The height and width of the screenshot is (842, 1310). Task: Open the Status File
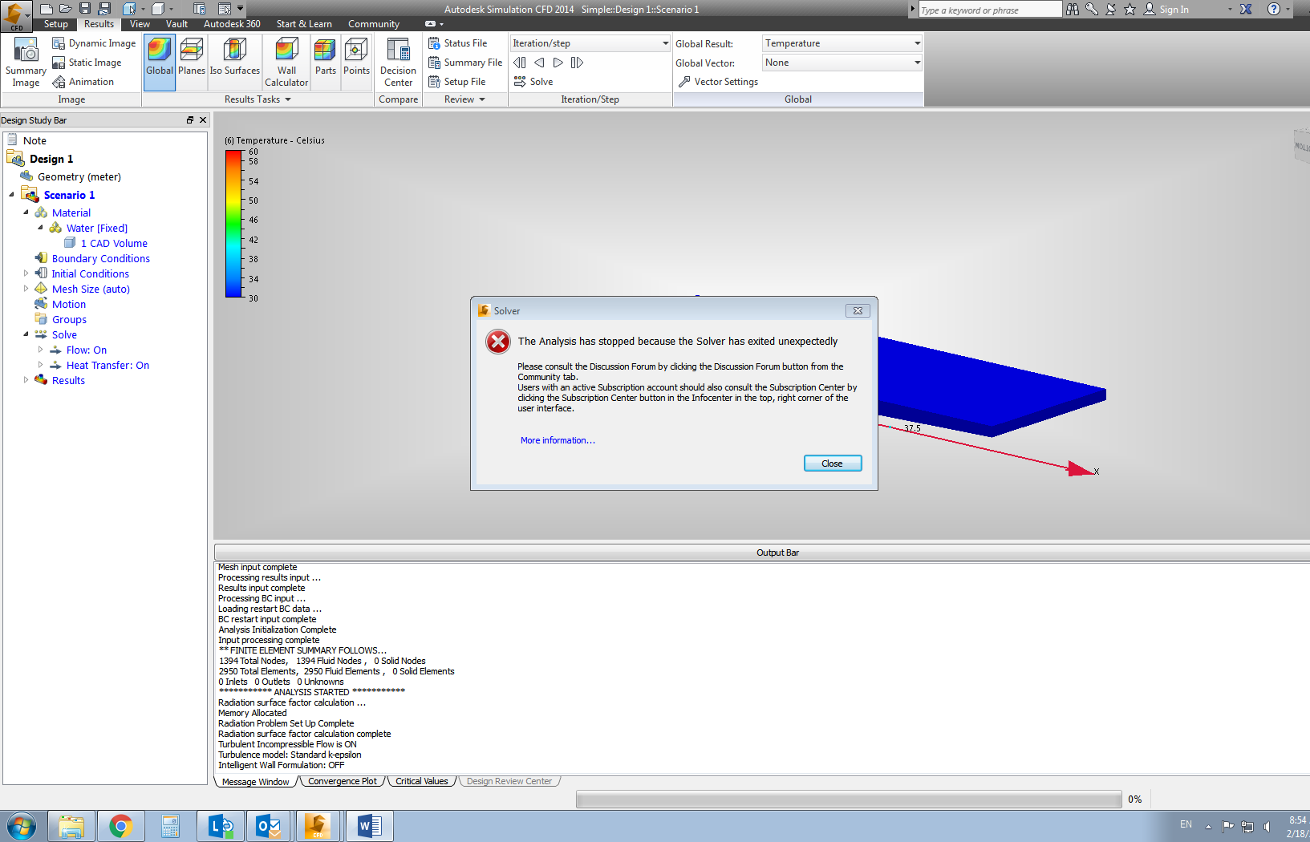[x=458, y=43]
